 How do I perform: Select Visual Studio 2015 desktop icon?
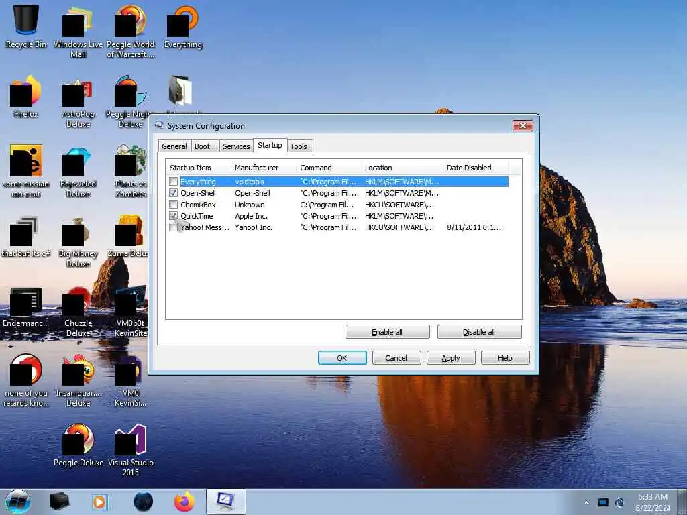(x=131, y=450)
